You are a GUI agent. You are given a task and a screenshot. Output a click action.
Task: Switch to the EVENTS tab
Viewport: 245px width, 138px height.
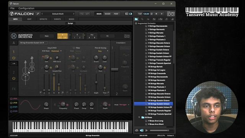coord(57,19)
